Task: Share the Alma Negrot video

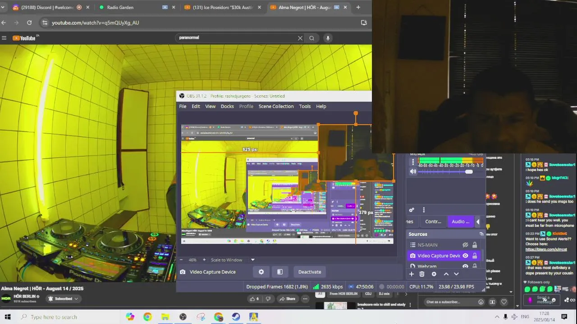Action: [x=287, y=299]
